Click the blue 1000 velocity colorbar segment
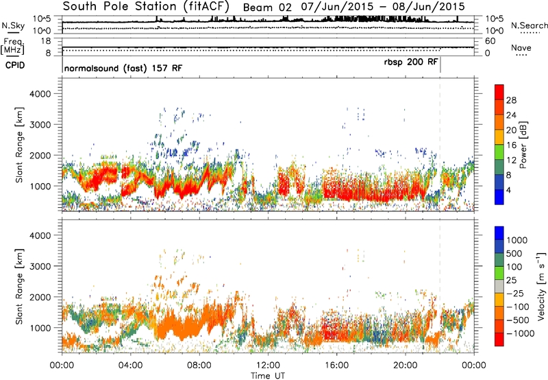 499,233
